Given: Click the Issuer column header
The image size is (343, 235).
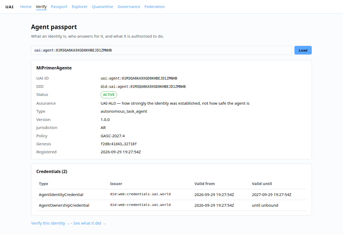Looking at the screenshot, I should (116, 184).
